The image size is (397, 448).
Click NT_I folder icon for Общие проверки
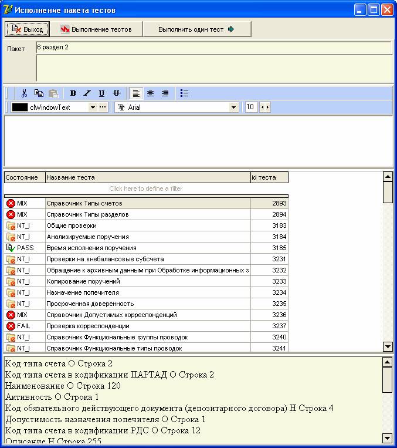[11, 225]
